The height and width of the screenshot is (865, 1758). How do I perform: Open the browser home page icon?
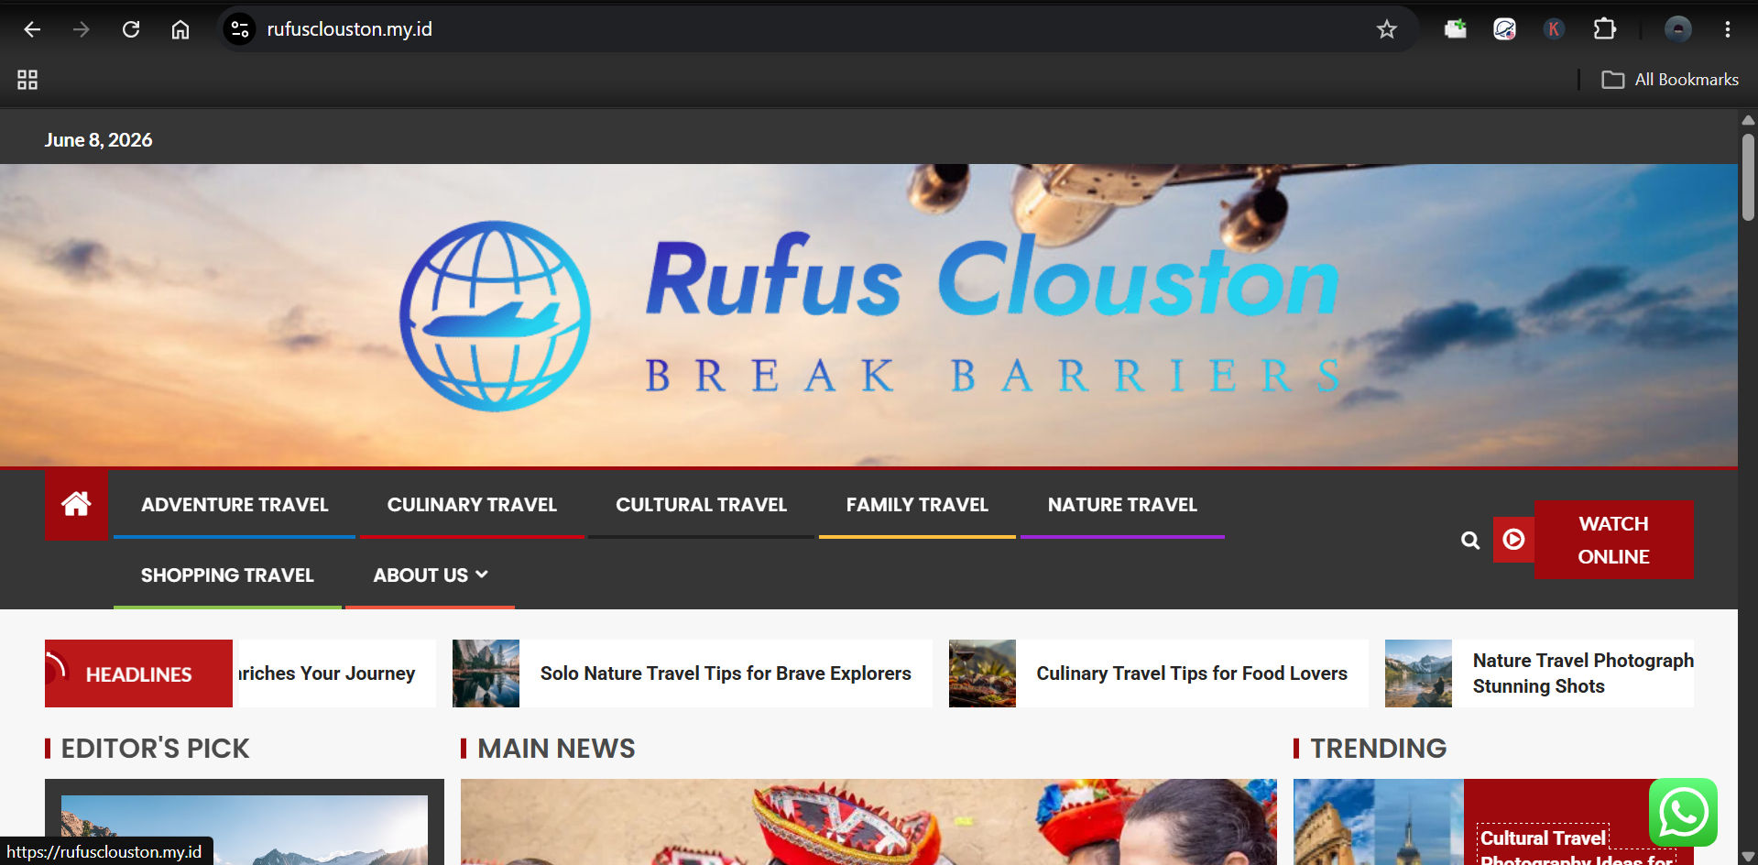(x=180, y=29)
